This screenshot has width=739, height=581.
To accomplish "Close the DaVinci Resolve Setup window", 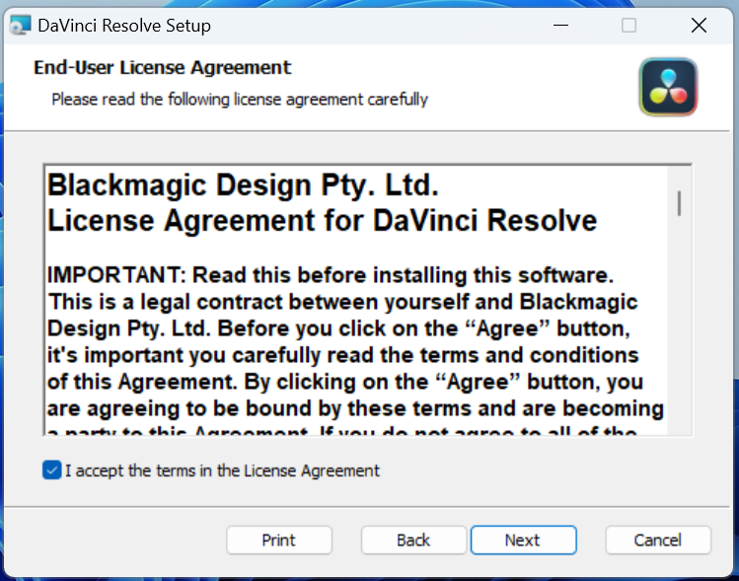I will (x=699, y=26).
